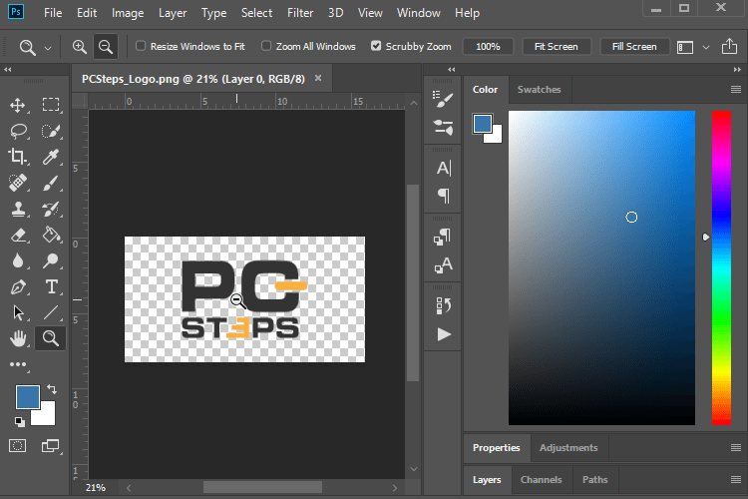Open the Filter menu

click(x=300, y=13)
